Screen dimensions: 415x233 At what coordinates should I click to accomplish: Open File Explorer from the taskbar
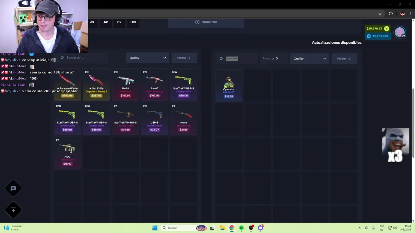tap(222, 228)
